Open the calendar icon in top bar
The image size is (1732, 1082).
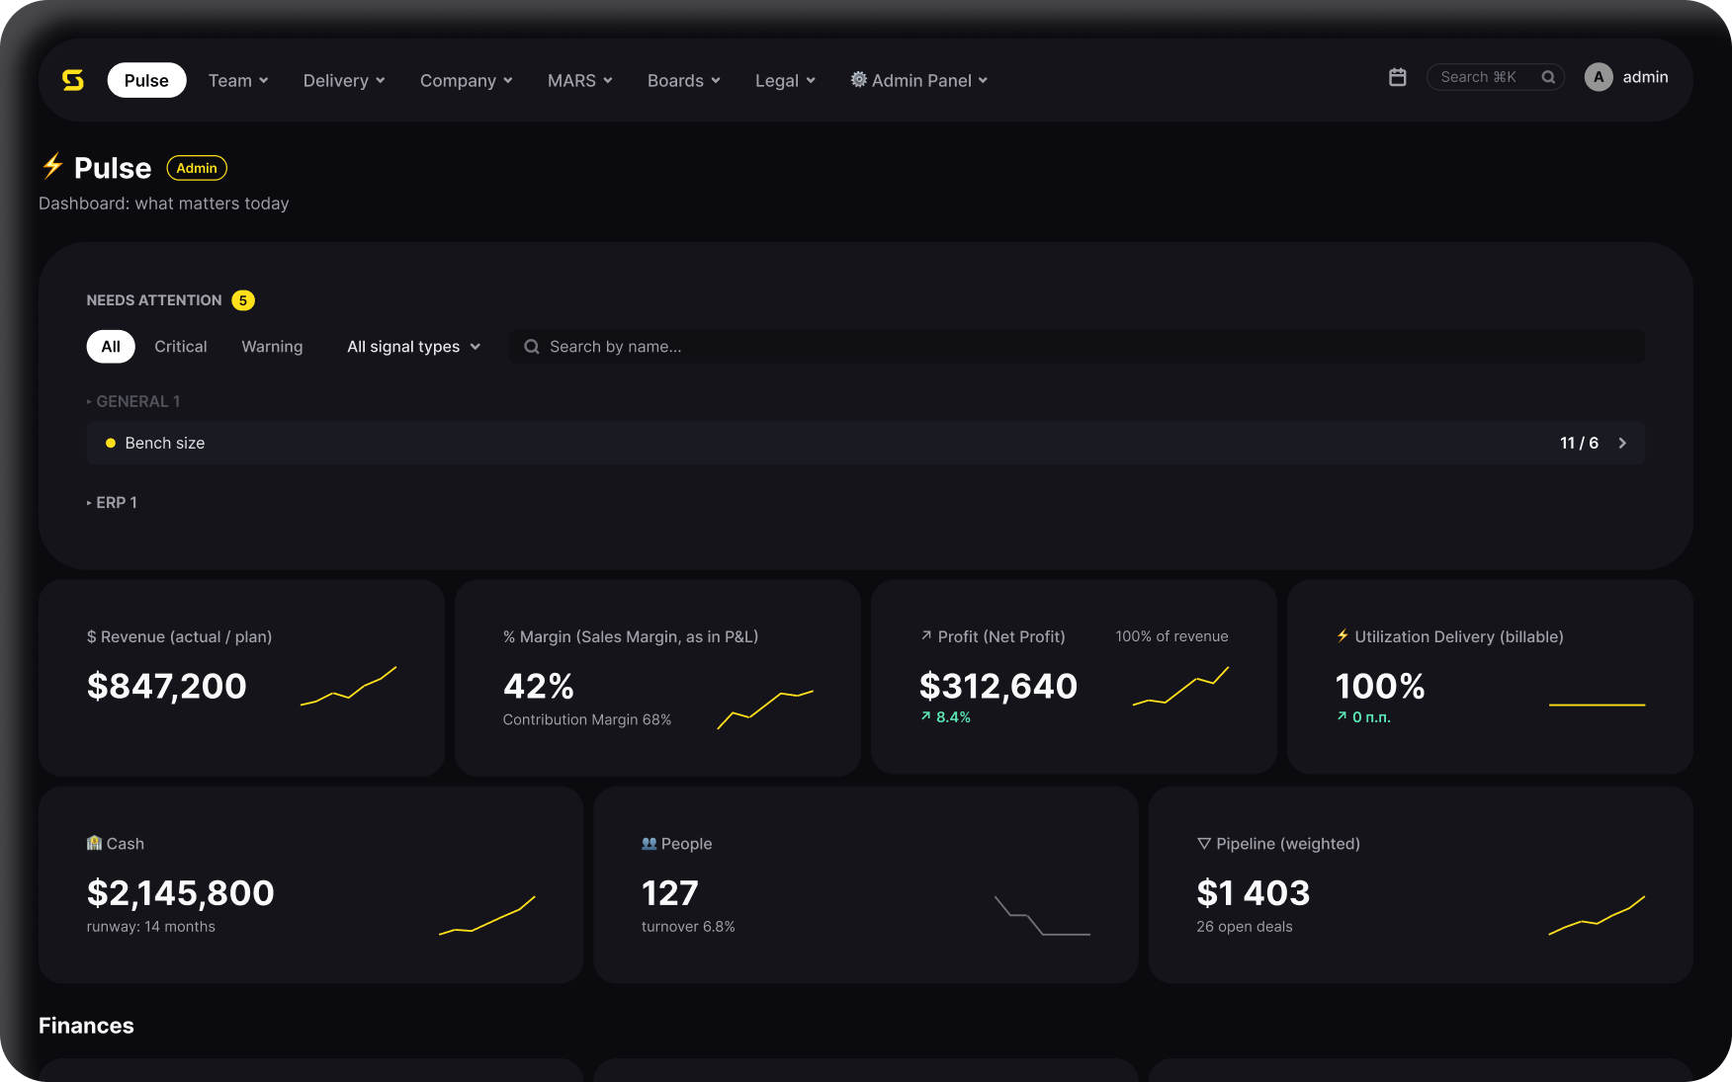(1397, 77)
